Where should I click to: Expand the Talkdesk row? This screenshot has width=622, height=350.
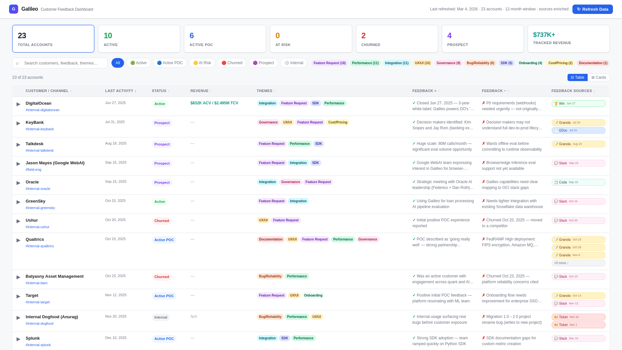[x=18, y=145]
